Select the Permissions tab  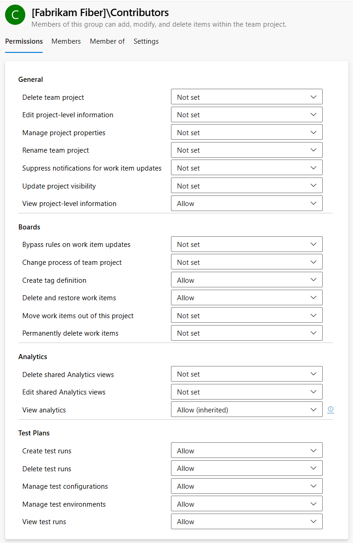(x=24, y=41)
